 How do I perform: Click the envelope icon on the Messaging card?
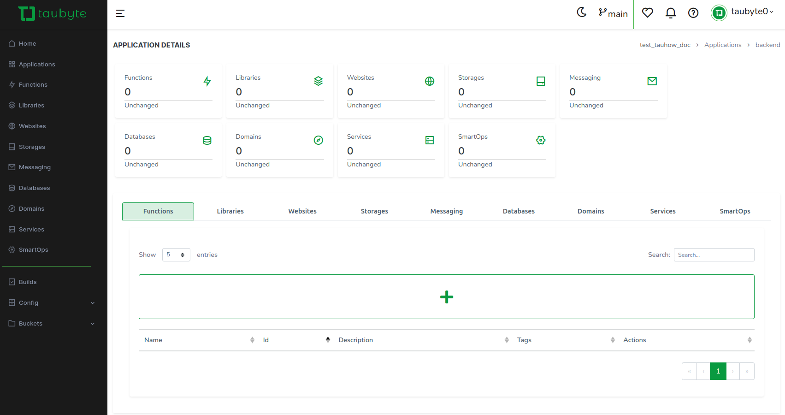pos(652,81)
